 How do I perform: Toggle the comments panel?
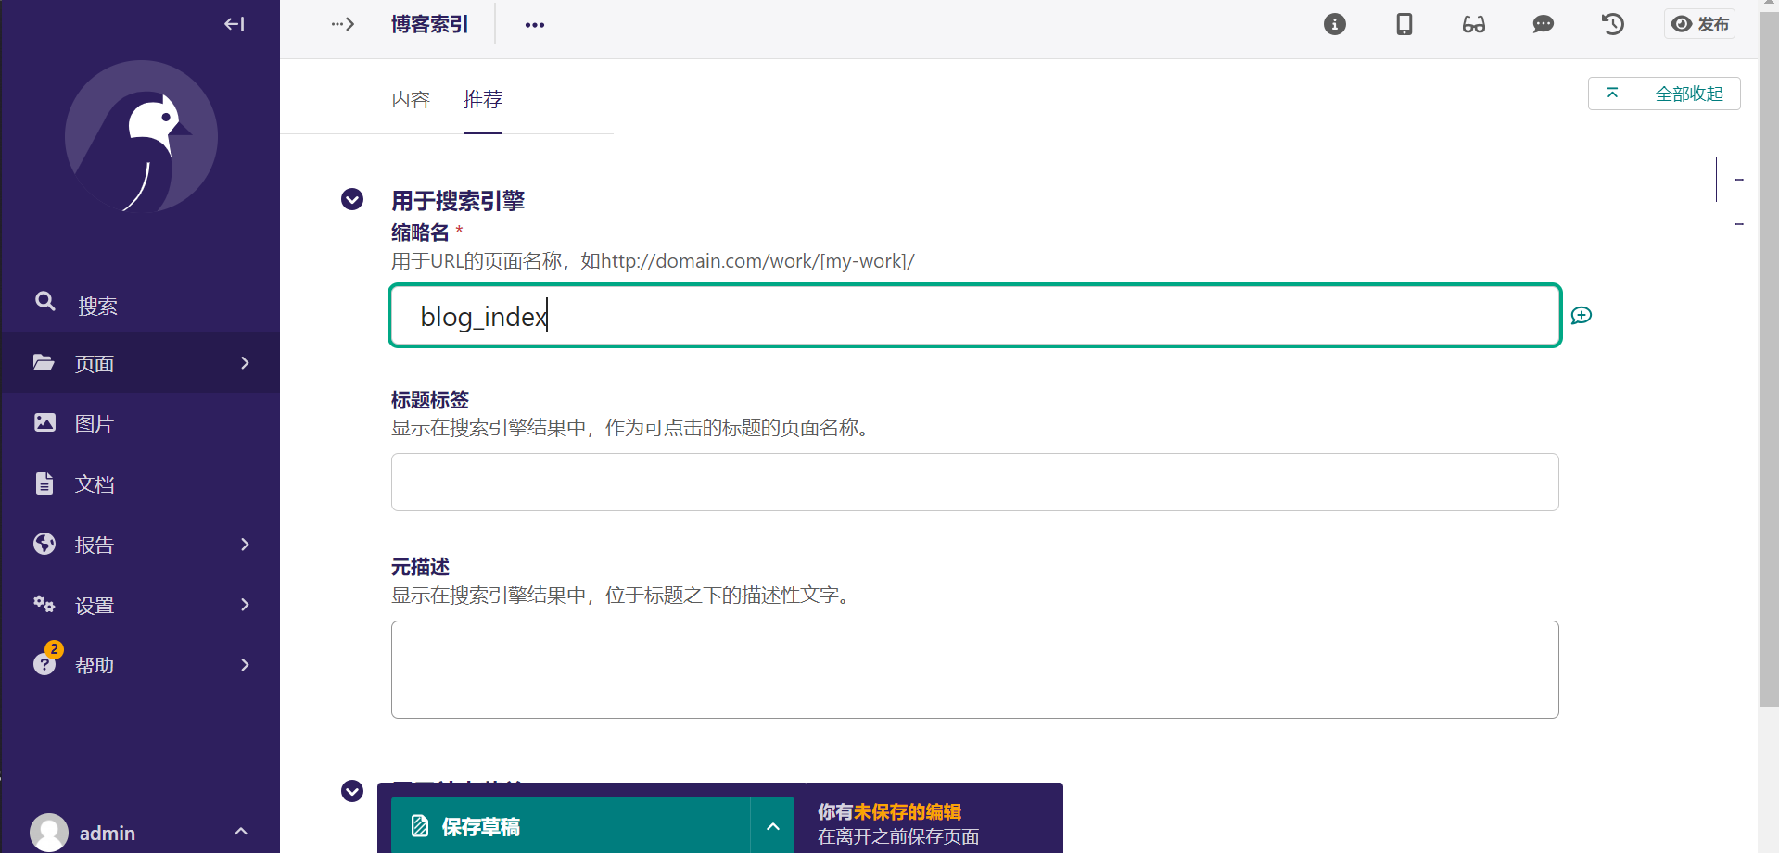tap(1544, 24)
